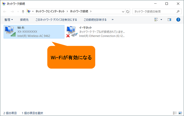This screenshot has width=184, height=116.
Task: Select the Wi-Fi connection name
Action: (x=21, y=28)
